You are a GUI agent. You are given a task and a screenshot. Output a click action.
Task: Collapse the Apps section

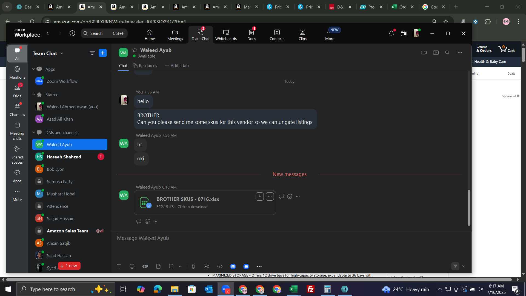click(x=34, y=69)
